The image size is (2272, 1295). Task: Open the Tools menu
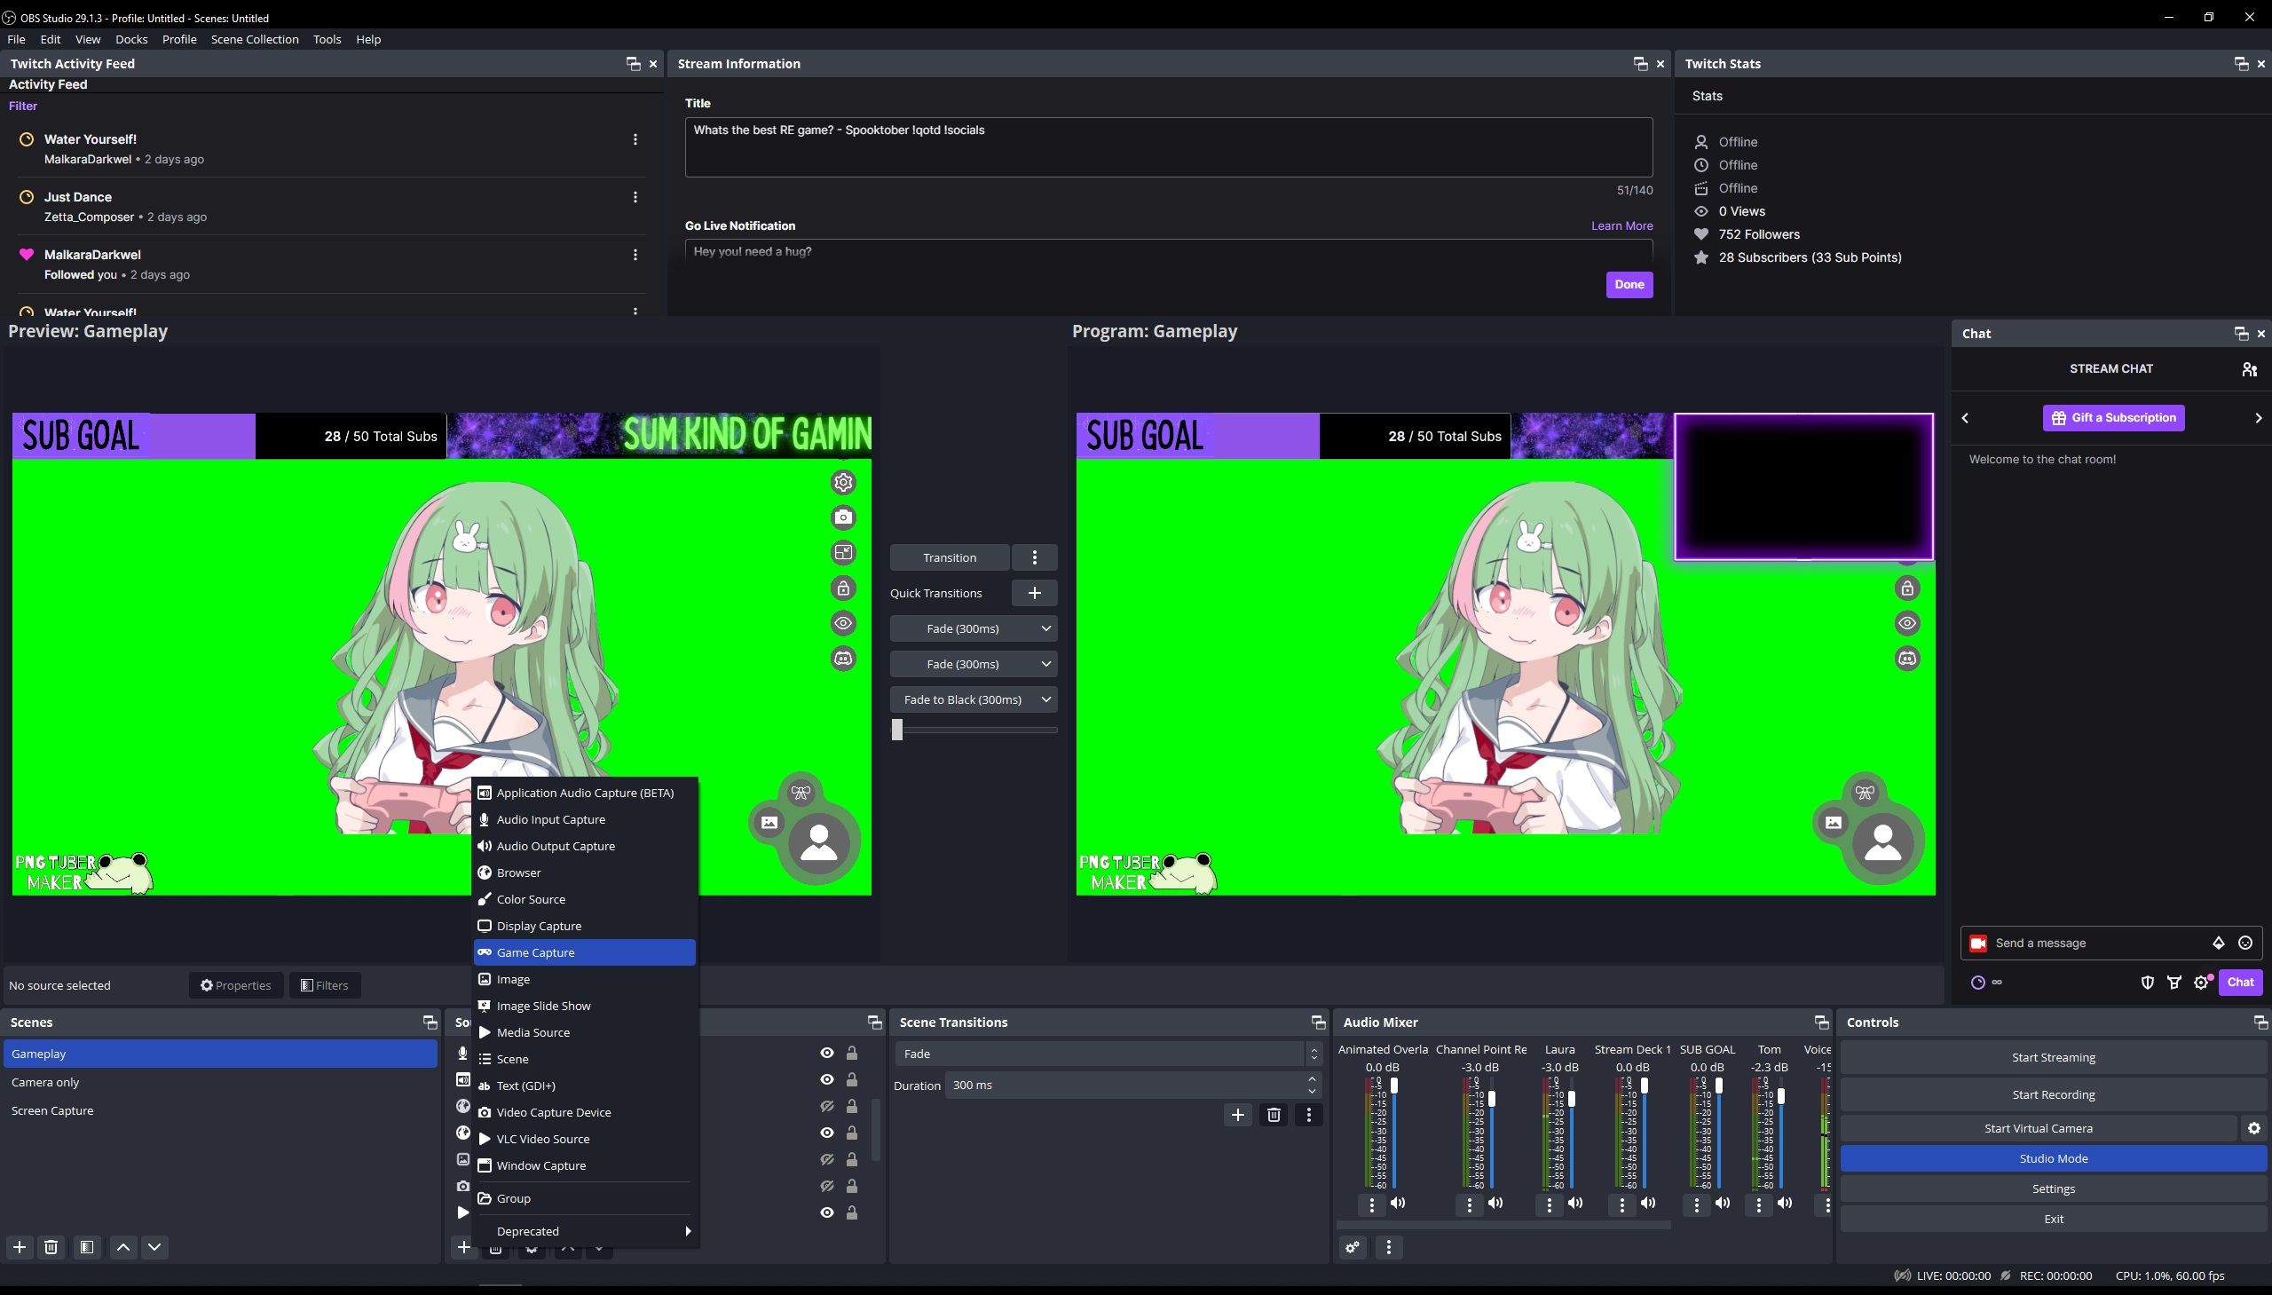pos(327,39)
